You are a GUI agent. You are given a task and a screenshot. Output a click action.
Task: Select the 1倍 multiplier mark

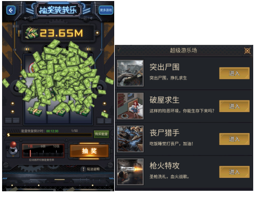pyautogui.click(x=30, y=146)
